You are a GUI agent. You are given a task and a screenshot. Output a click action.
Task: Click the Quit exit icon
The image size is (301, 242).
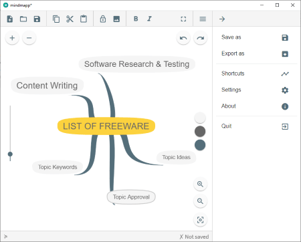click(x=285, y=126)
